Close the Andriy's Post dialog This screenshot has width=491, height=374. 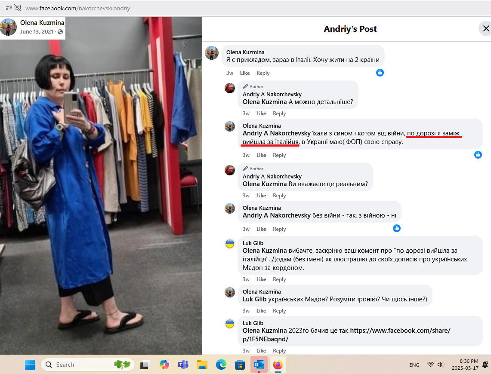[x=485, y=29]
